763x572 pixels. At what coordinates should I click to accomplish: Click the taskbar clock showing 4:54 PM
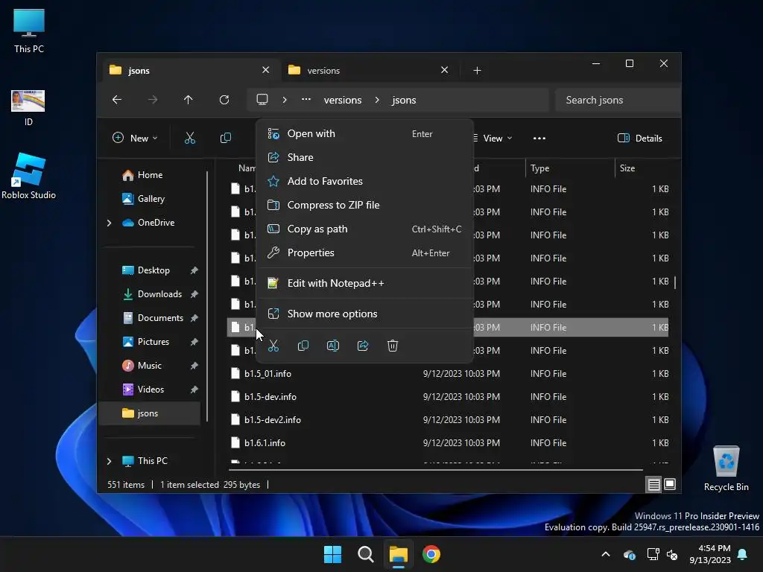710,554
